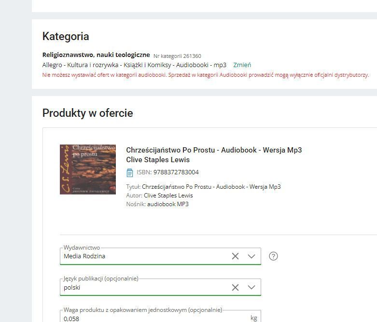This screenshot has width=377, height=322.
Task: Click the Nośnik: audiobook MP3 detail line
Action: (x=157, y=204)
